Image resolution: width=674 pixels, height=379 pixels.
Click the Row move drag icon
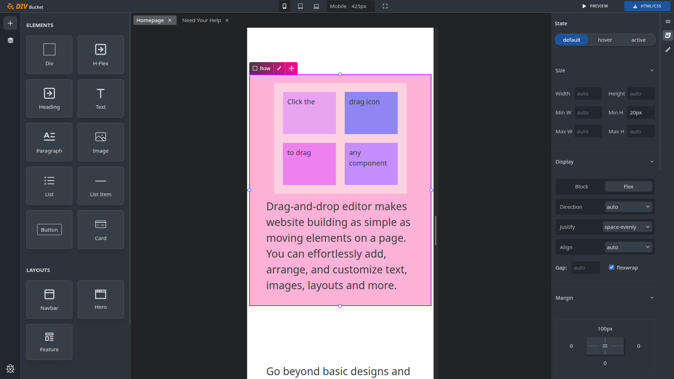tap(291, 68)
